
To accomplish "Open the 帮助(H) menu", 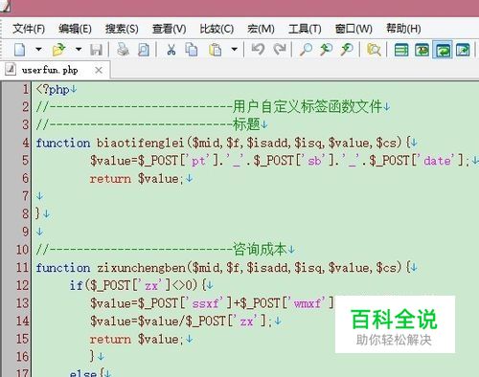I will pyautogui.click(x=403, y=29).
